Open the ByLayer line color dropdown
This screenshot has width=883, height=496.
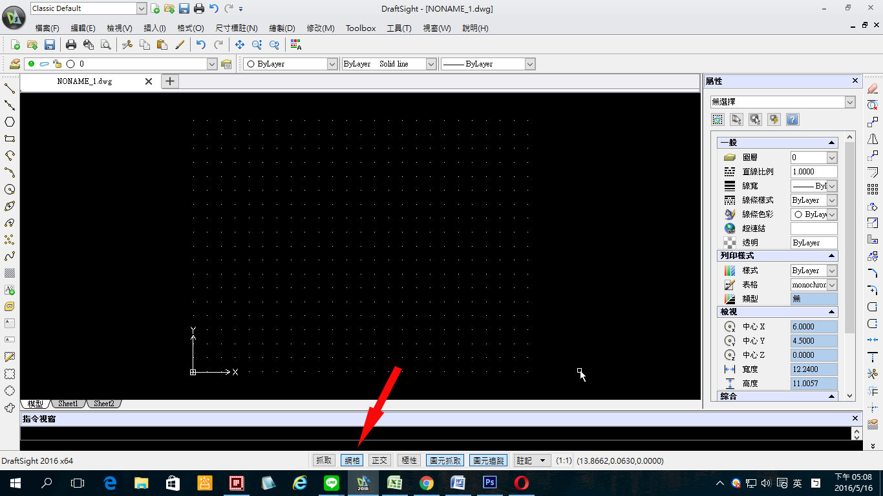332,64
